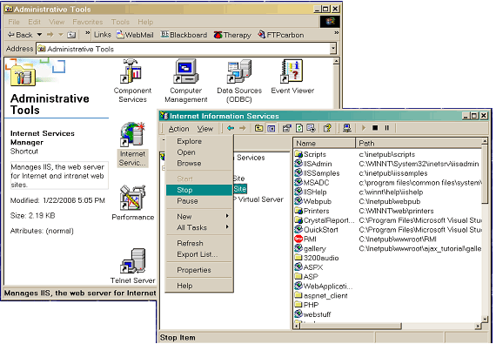Select the Webpub entry in list
The width and height of the screenshot is (496, 344).
click(x=388, y=201)
